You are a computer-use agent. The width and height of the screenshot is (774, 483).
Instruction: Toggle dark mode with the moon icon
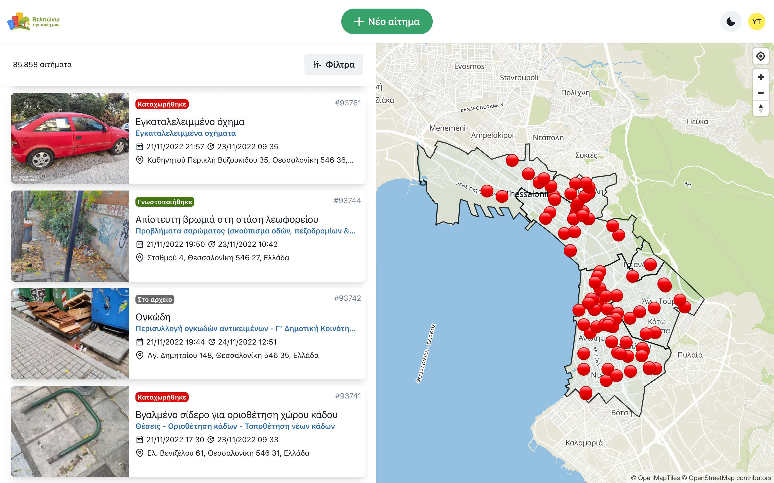731,21
